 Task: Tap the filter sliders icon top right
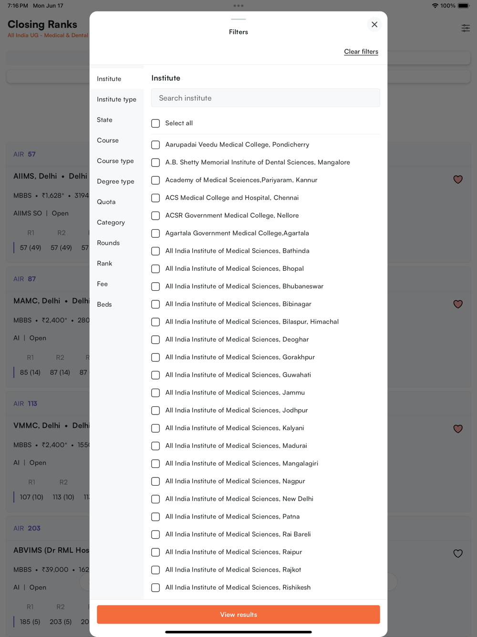pos(466,28)
